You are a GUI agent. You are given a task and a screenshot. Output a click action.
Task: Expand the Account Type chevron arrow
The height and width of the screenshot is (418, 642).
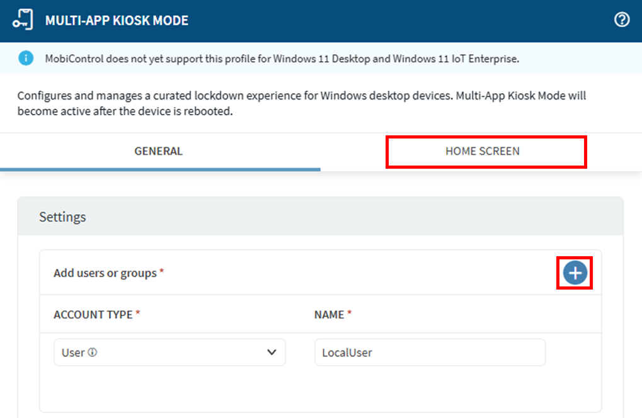(x=272, y=353)
